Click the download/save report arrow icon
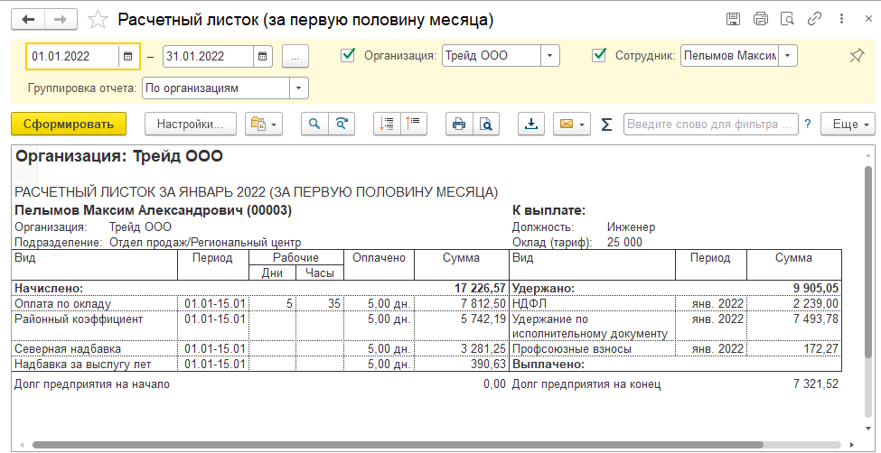Viewport: 881px width, 453px height. [531, 124]
